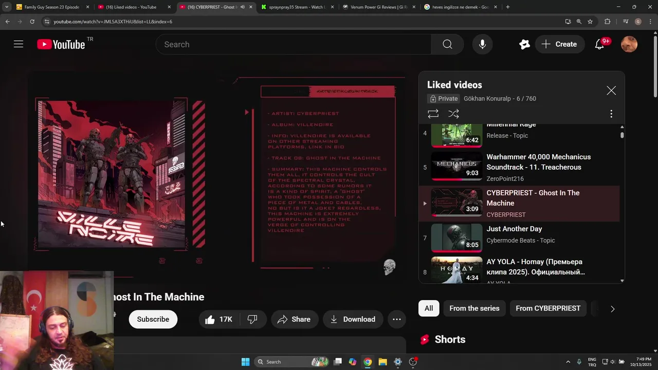The width and height of the screenshot is (658, 370).
Task: Open a new browser tab
Action: click(508, 7)
